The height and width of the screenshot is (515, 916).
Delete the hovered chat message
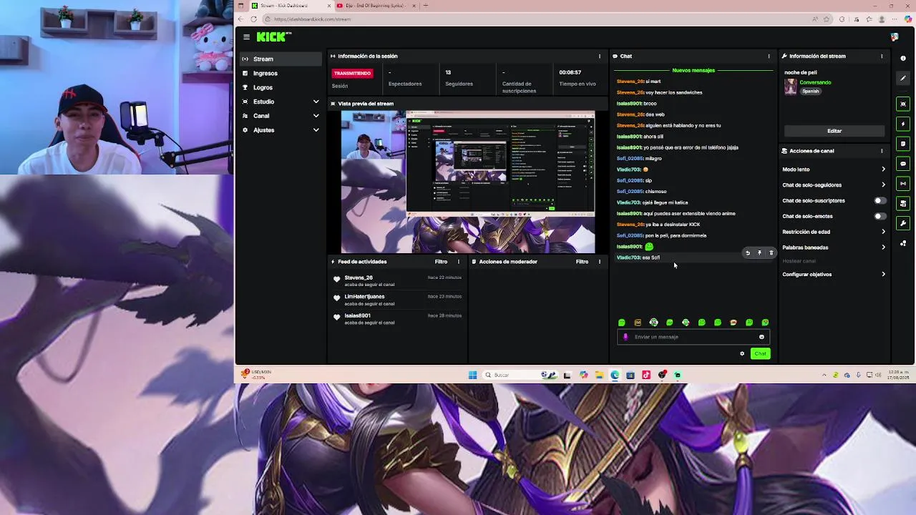tap(771, 253)
